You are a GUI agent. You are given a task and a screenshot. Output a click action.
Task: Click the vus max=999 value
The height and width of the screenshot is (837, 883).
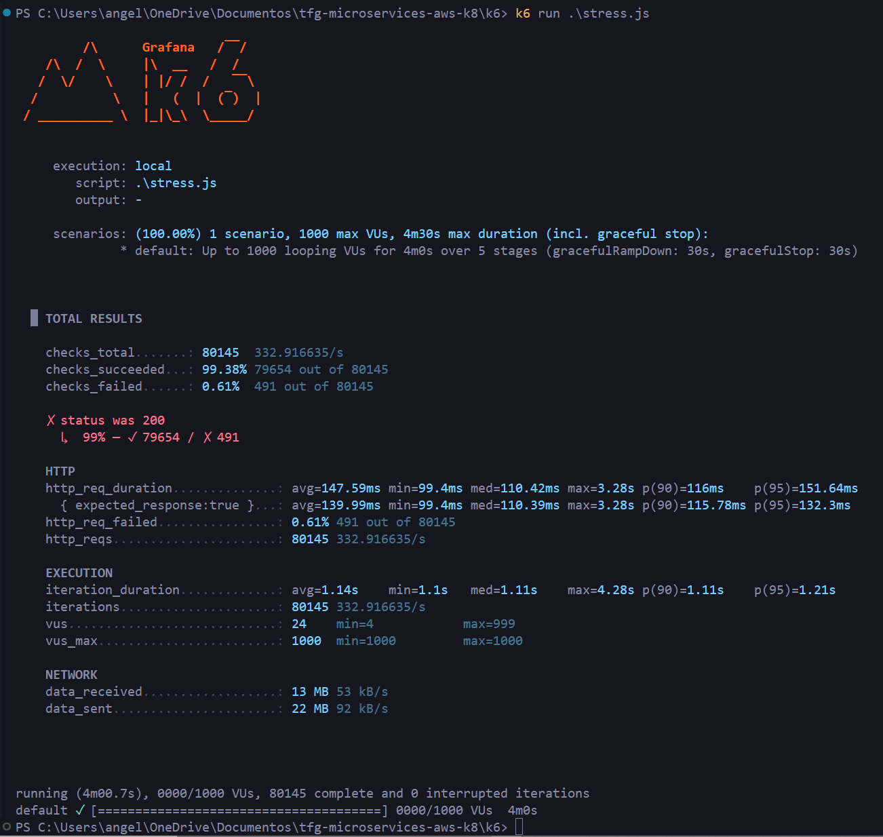coord(489,624)
